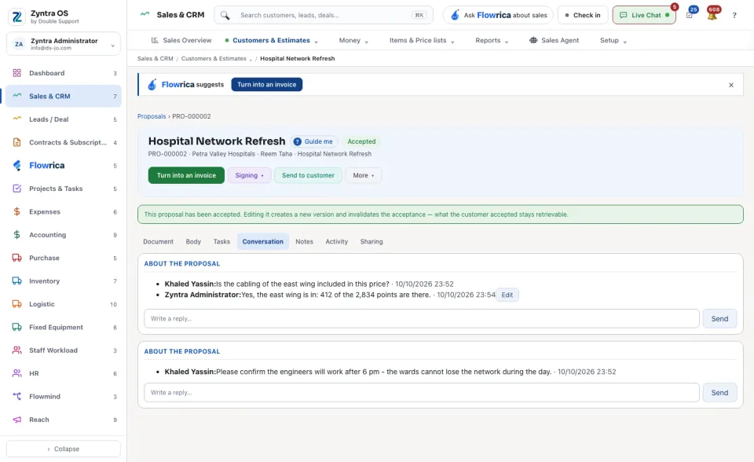Collapse the sidebar
This screenshot has height=462, width=754.
coord(64,449)
